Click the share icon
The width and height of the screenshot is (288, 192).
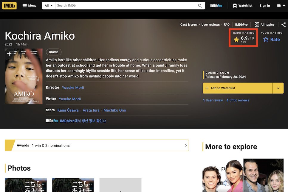(x=284, y=25)
